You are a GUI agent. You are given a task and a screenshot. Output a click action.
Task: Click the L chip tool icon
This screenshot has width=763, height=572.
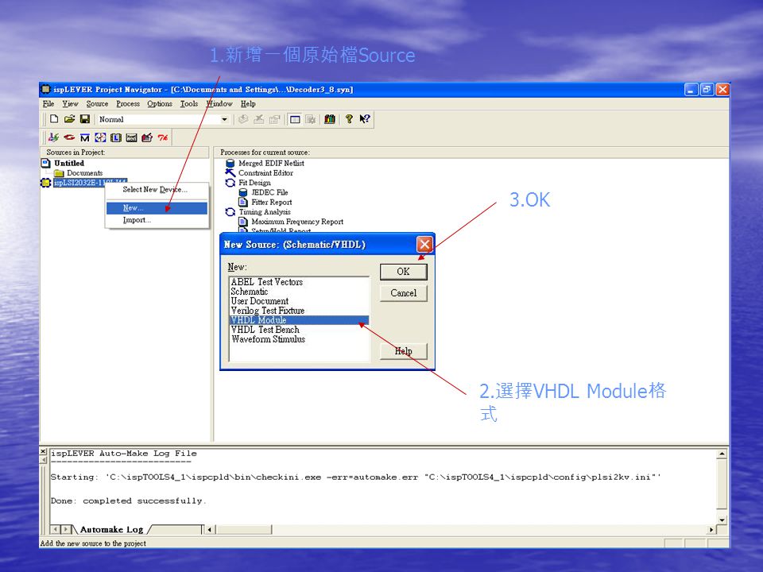pyautogui.click(x=116, y=137)
